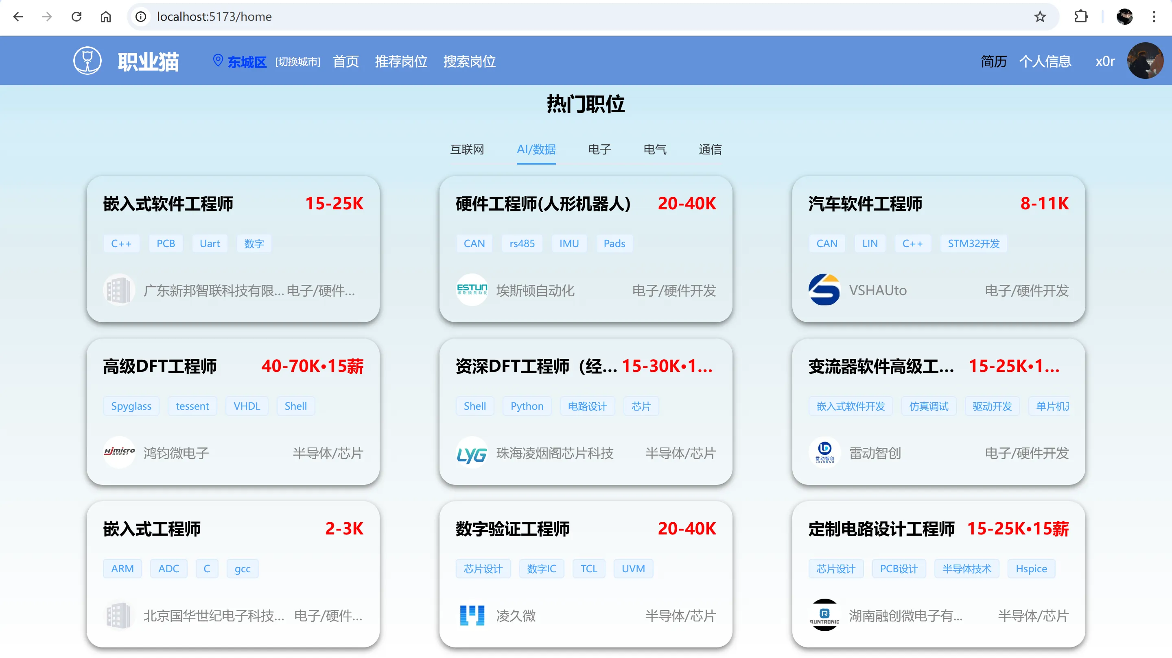Viewport: 1172px width, 658px height.
Task: Select the 电子 category tab
Action: (599, 150)
